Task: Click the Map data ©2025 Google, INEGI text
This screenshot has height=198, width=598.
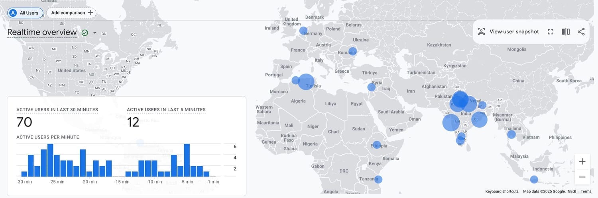Action: click(549, 192)
